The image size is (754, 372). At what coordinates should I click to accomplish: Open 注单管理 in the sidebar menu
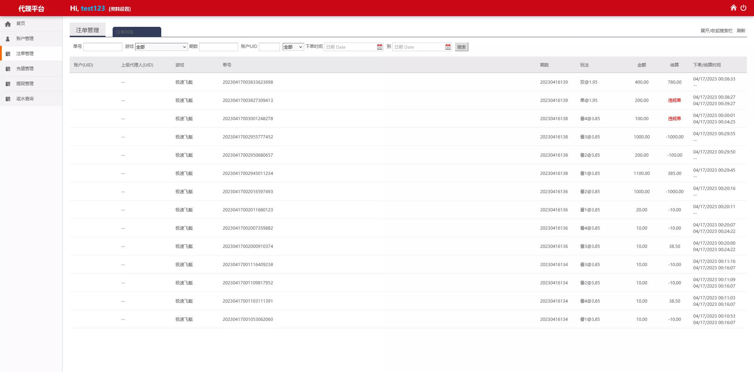pyautogui.click(x=25, y=54)
